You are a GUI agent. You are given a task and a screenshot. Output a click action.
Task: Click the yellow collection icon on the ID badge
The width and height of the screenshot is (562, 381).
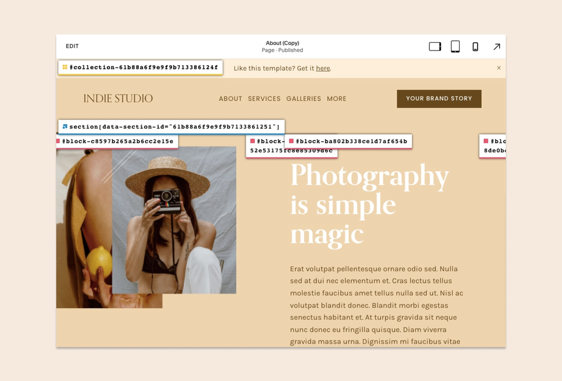(x=65, y=67)
